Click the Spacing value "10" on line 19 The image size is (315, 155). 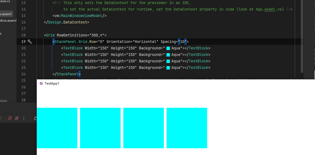coord(182,42)
